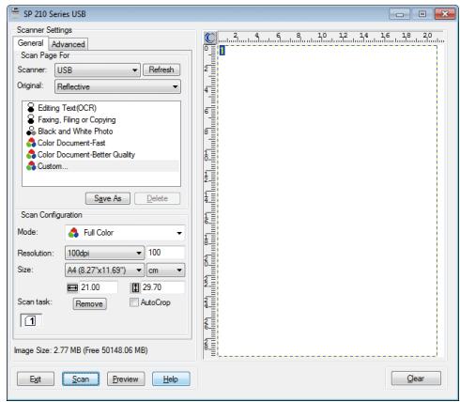The height and width of the screenshot is (402, 460).
Task: Click the ruler unit icon at preview corner
Action: pos(210,38)
